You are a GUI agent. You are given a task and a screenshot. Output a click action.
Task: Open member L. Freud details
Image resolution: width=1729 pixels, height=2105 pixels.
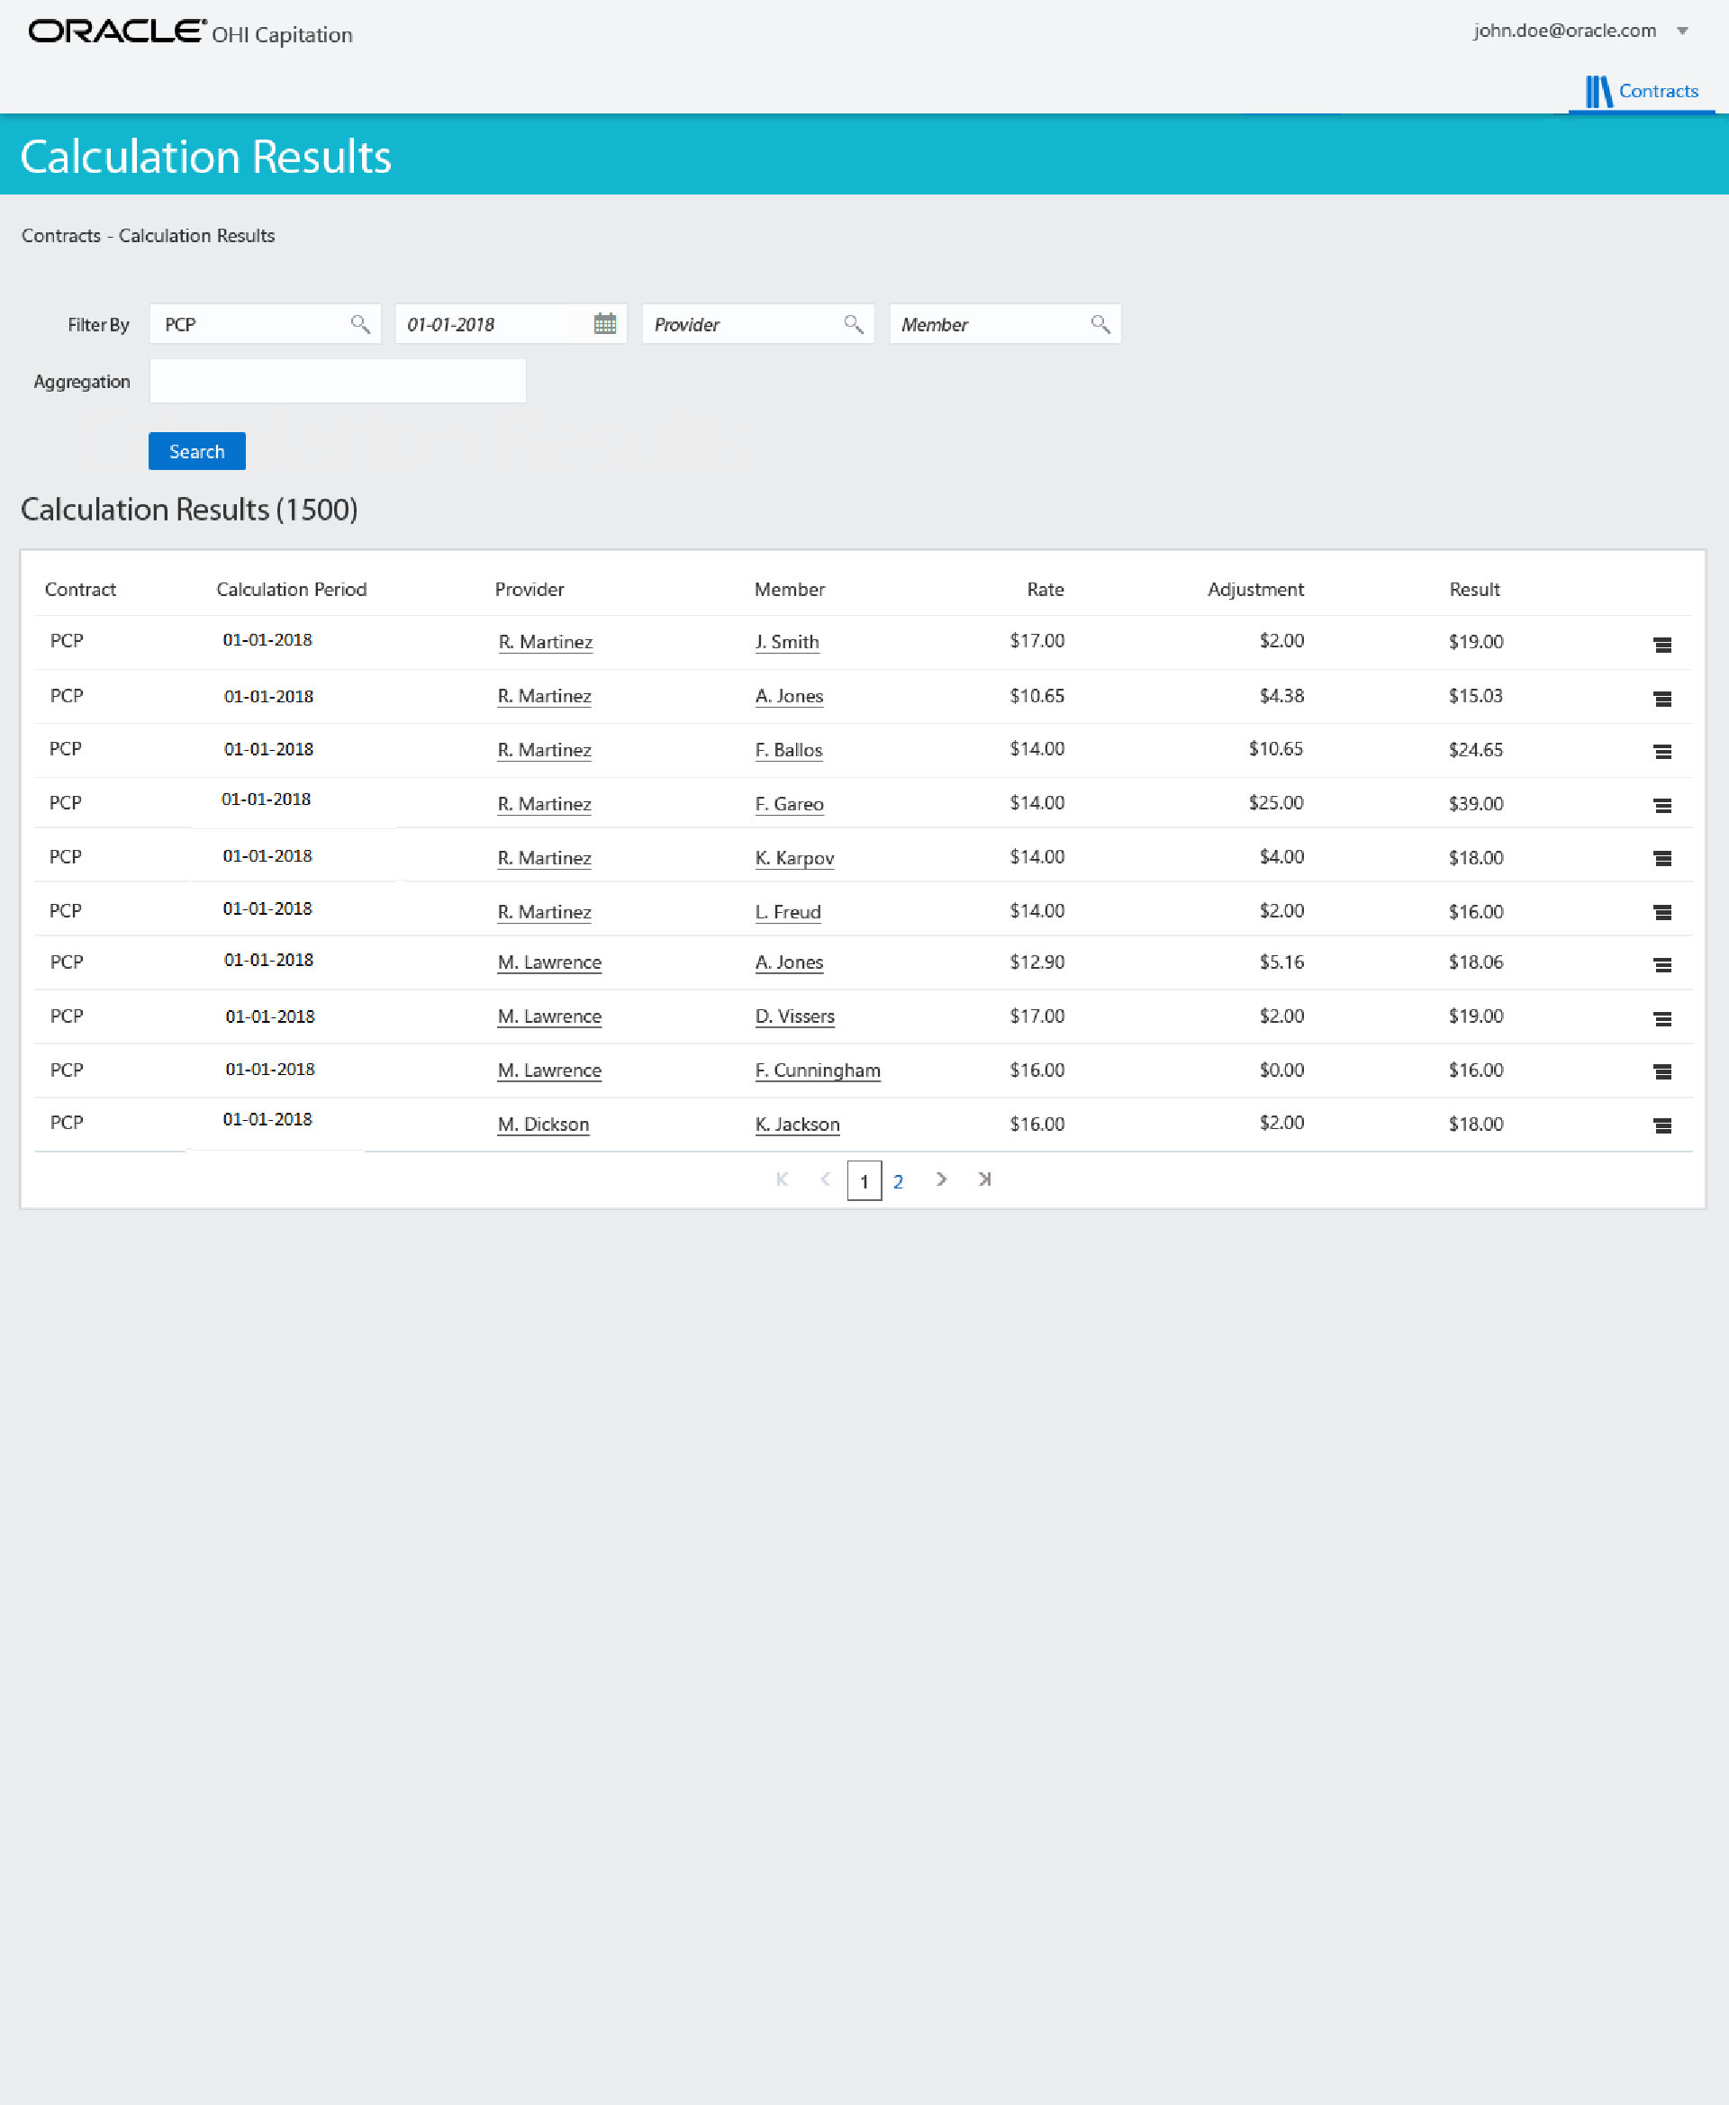(788, 912)
